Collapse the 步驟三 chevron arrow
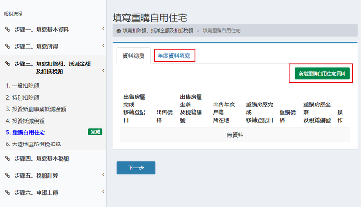The width and height of the screenshot is (361, 207). (103, 71)
